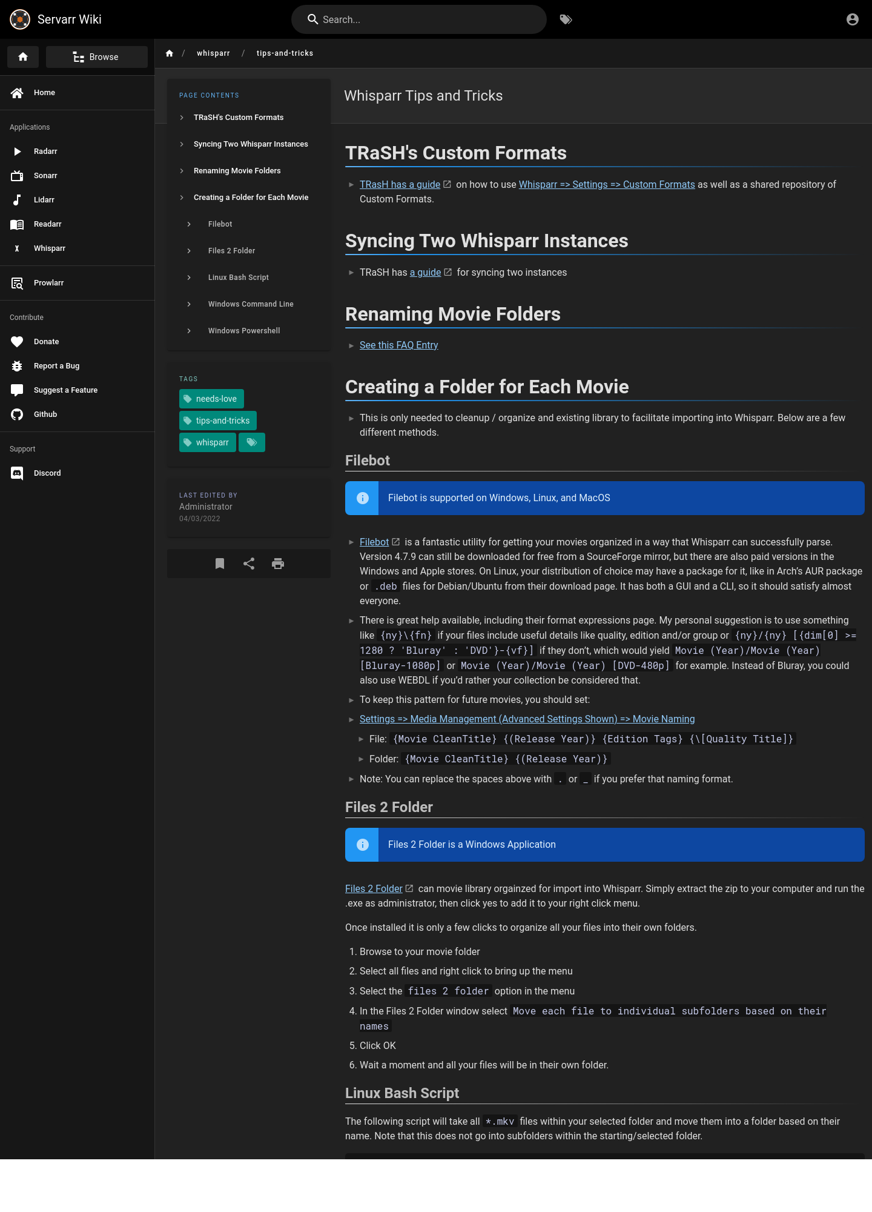Click the breadcrumb home icon
The width and height of the screenshot is (872, 1212).
(x=170, y=53)
